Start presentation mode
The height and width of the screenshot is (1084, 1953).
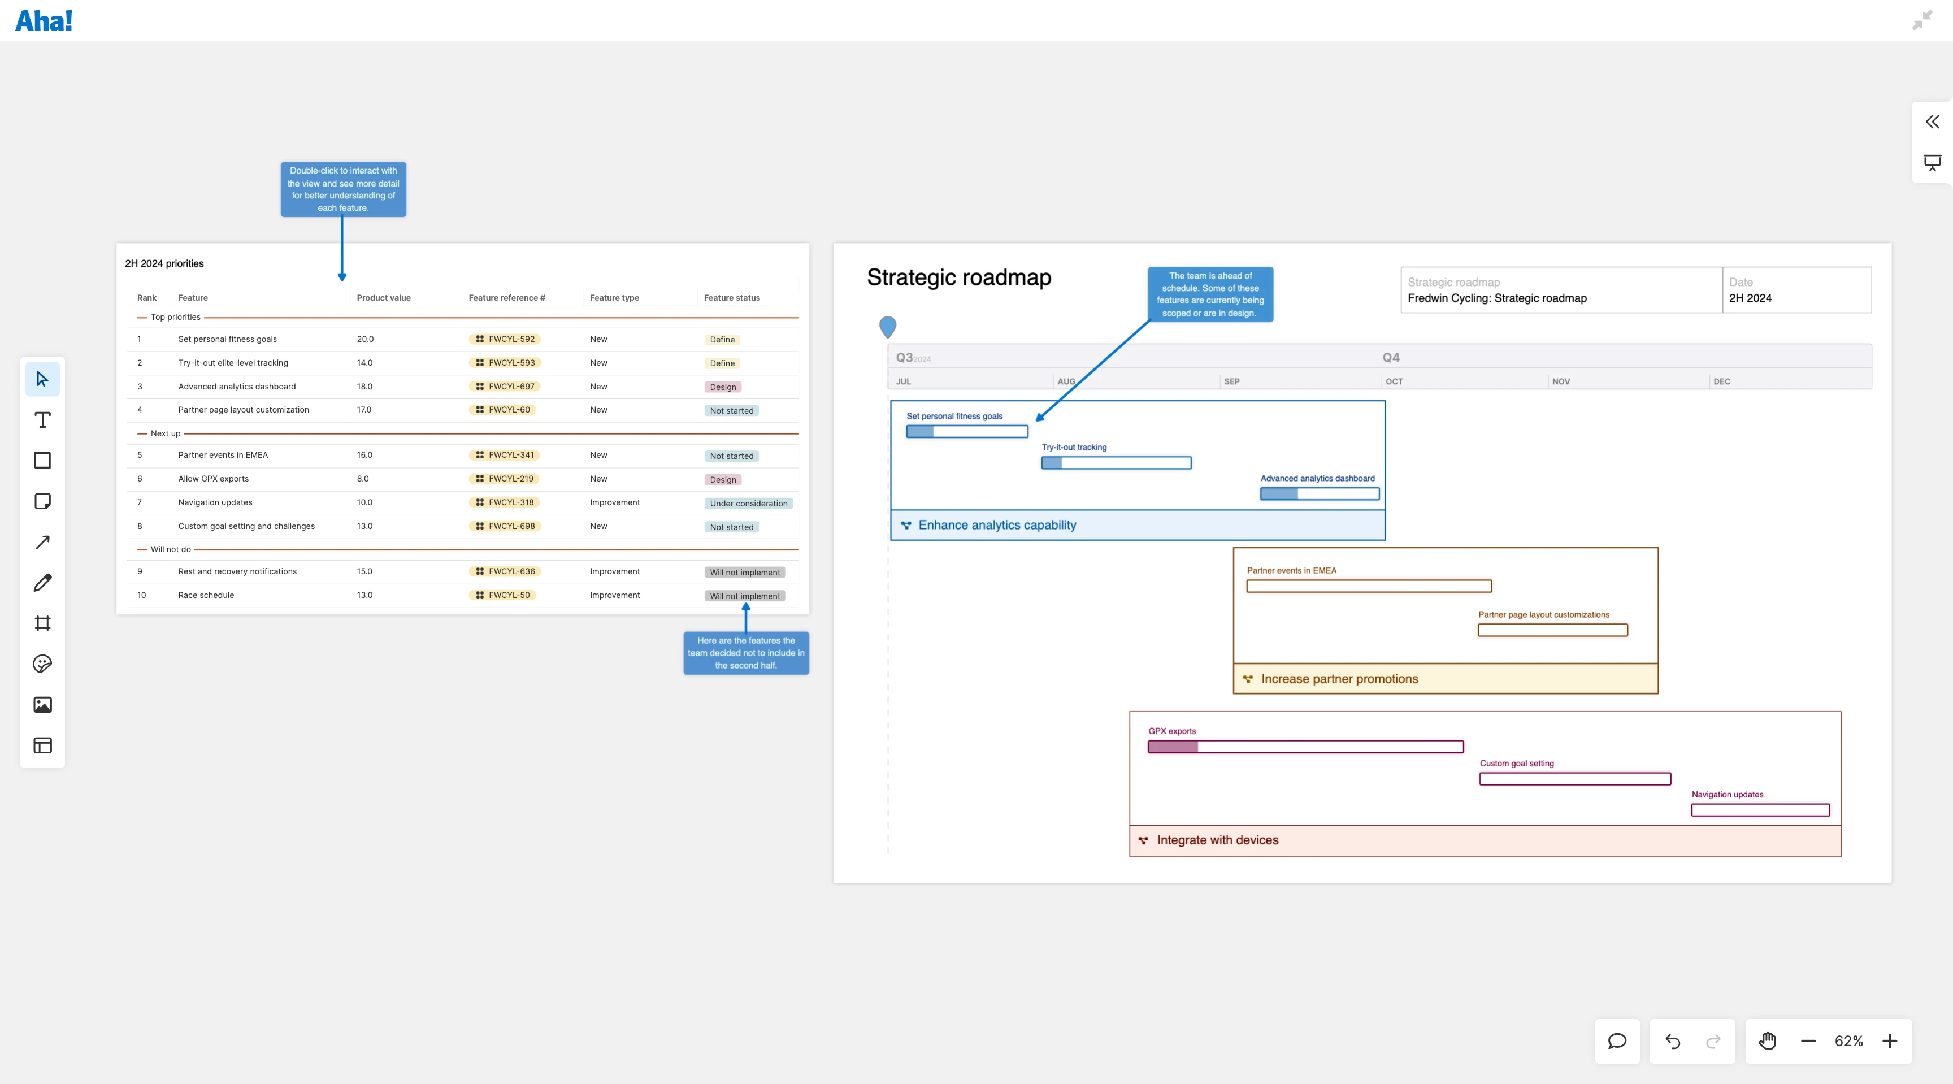tap(1932, 162)
